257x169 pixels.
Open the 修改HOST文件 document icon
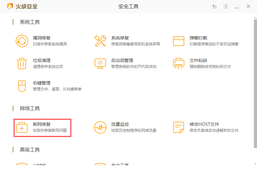pyautogui.click(x=179, y=127)
